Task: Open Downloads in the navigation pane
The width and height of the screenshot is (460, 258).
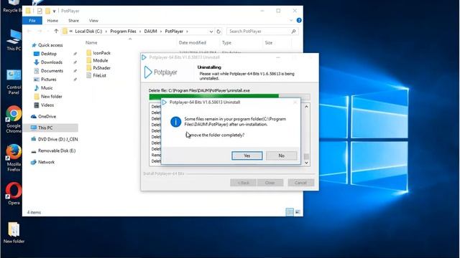Action: [48, 62]
